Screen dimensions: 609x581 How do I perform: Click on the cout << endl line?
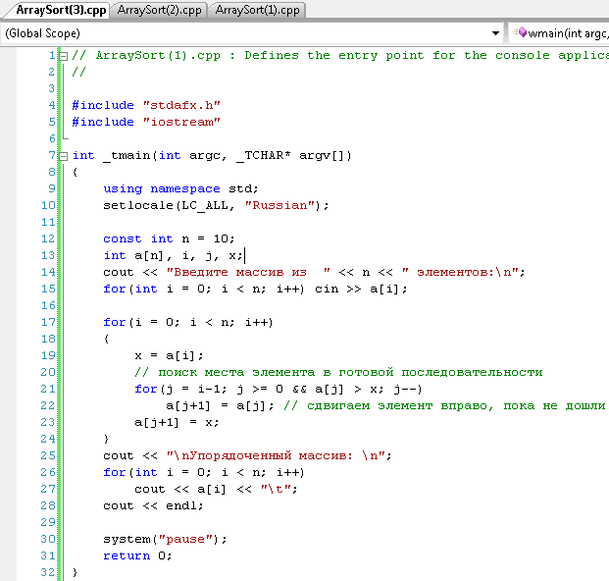pos(153,505)
